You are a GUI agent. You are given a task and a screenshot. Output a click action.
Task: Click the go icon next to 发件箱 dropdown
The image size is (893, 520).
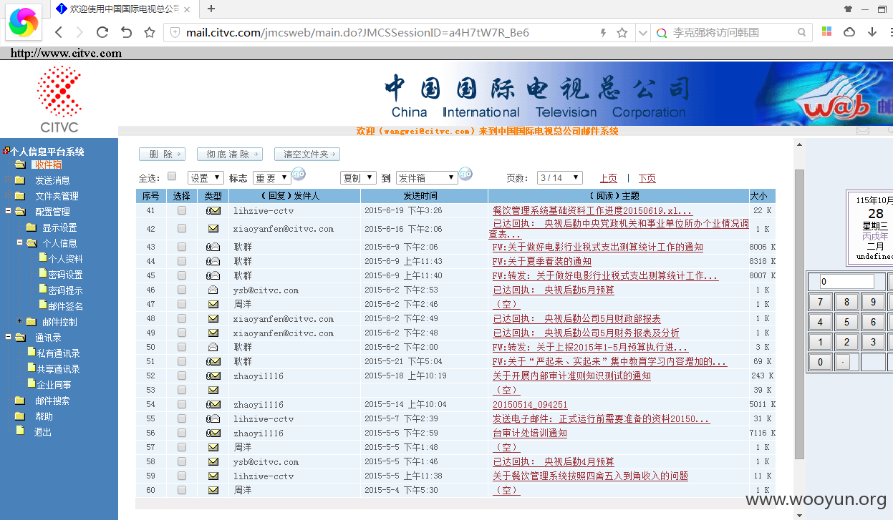pos(465,175)
